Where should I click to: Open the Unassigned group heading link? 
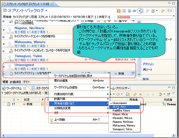(x=24, y=65)
